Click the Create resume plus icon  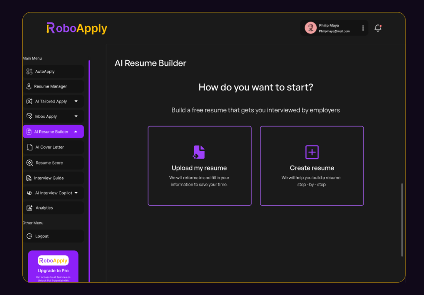pos(312,152)
